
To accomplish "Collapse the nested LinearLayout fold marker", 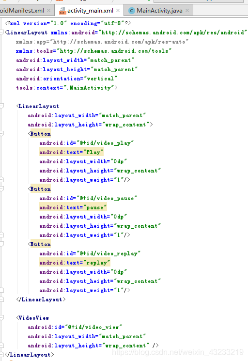I will click(2, 106).
